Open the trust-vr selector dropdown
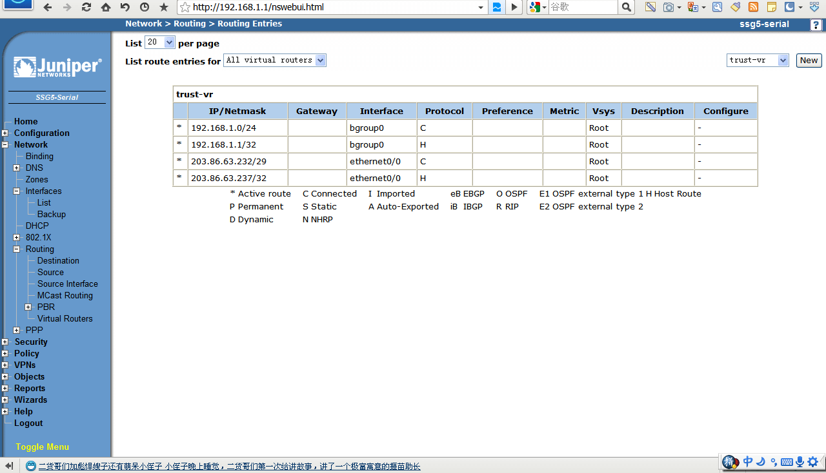826x473 pixels. pos(758,60)
